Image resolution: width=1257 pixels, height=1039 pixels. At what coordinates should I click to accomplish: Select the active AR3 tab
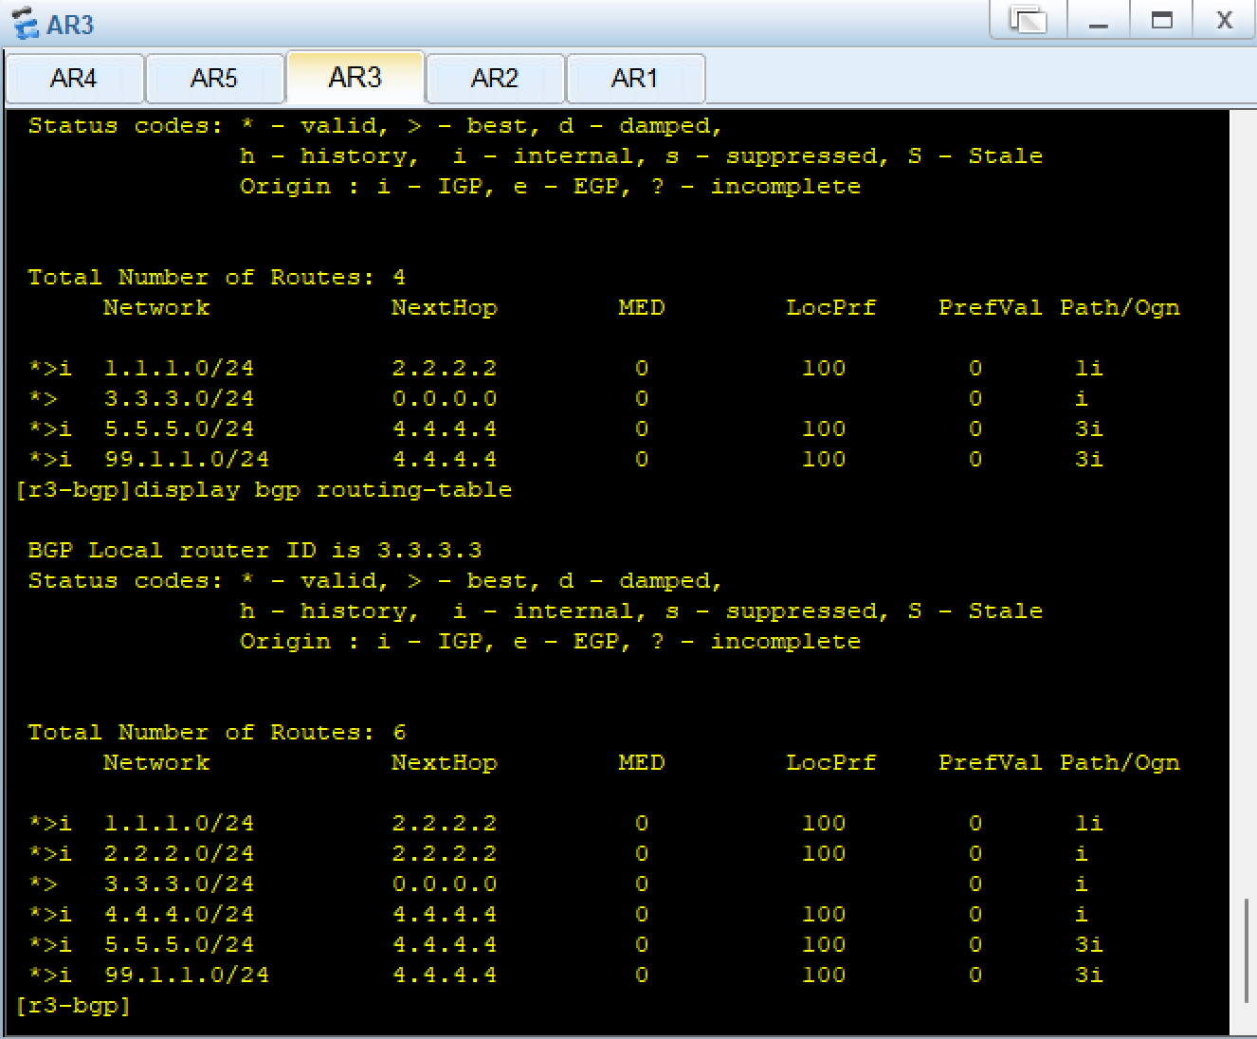355,77
